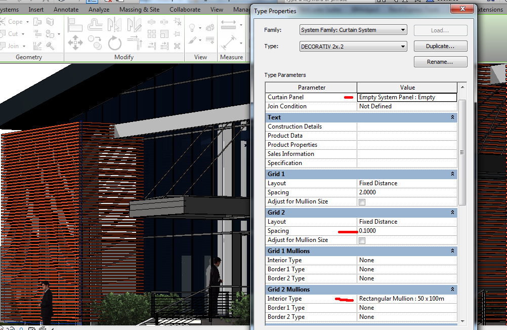The image size is (507, 330).
Task: Open the Massing & Site tab
Action: pos(139,10)
